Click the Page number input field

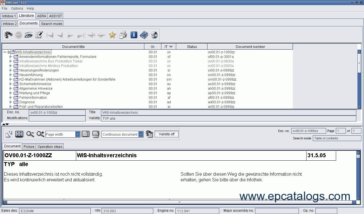pyautogui.click(x=340, y=131)
